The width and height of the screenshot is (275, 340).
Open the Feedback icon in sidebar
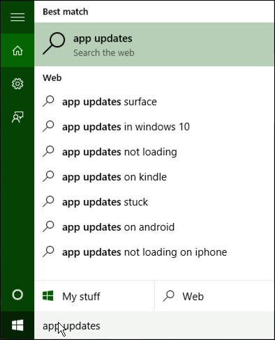click(17, 117)
